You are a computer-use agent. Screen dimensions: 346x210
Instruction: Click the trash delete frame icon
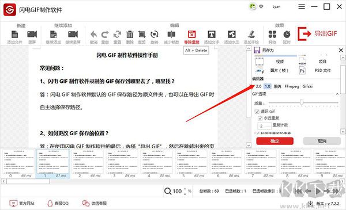pos(130,35)
